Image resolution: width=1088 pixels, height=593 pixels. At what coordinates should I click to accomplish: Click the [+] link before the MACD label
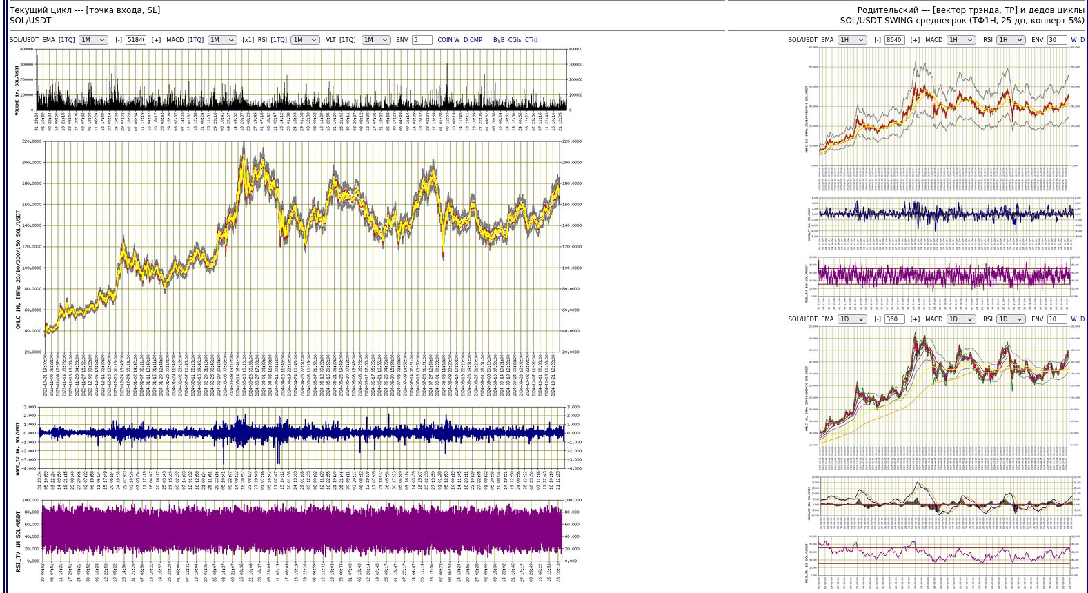[x=156, y=40]
